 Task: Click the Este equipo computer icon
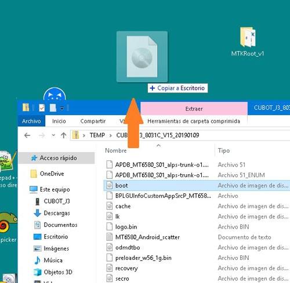34,189
